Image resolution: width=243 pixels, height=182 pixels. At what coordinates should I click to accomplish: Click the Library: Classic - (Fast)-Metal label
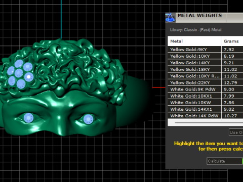pos(196,30)
